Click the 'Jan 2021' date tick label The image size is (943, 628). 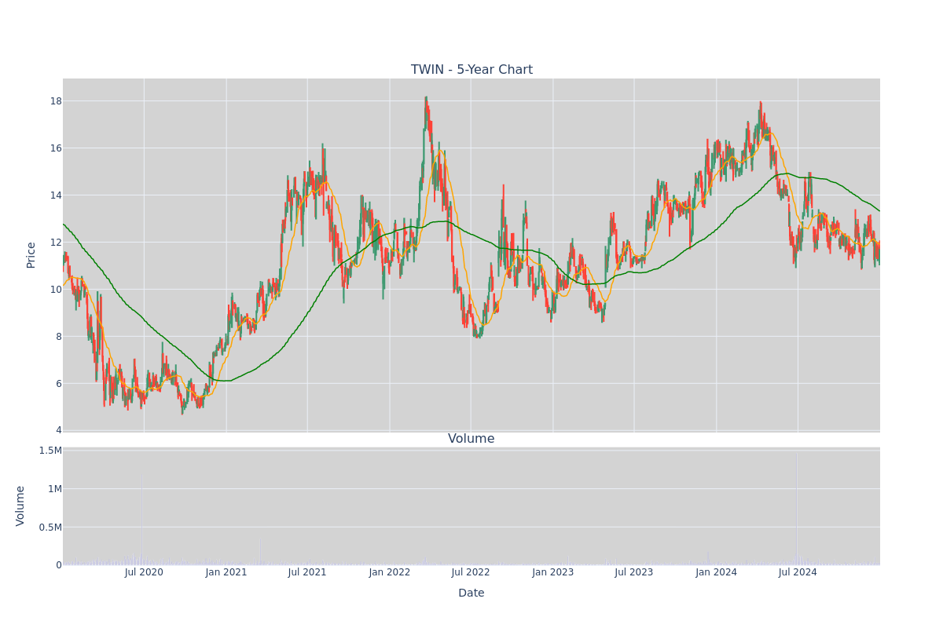(226, 572)
